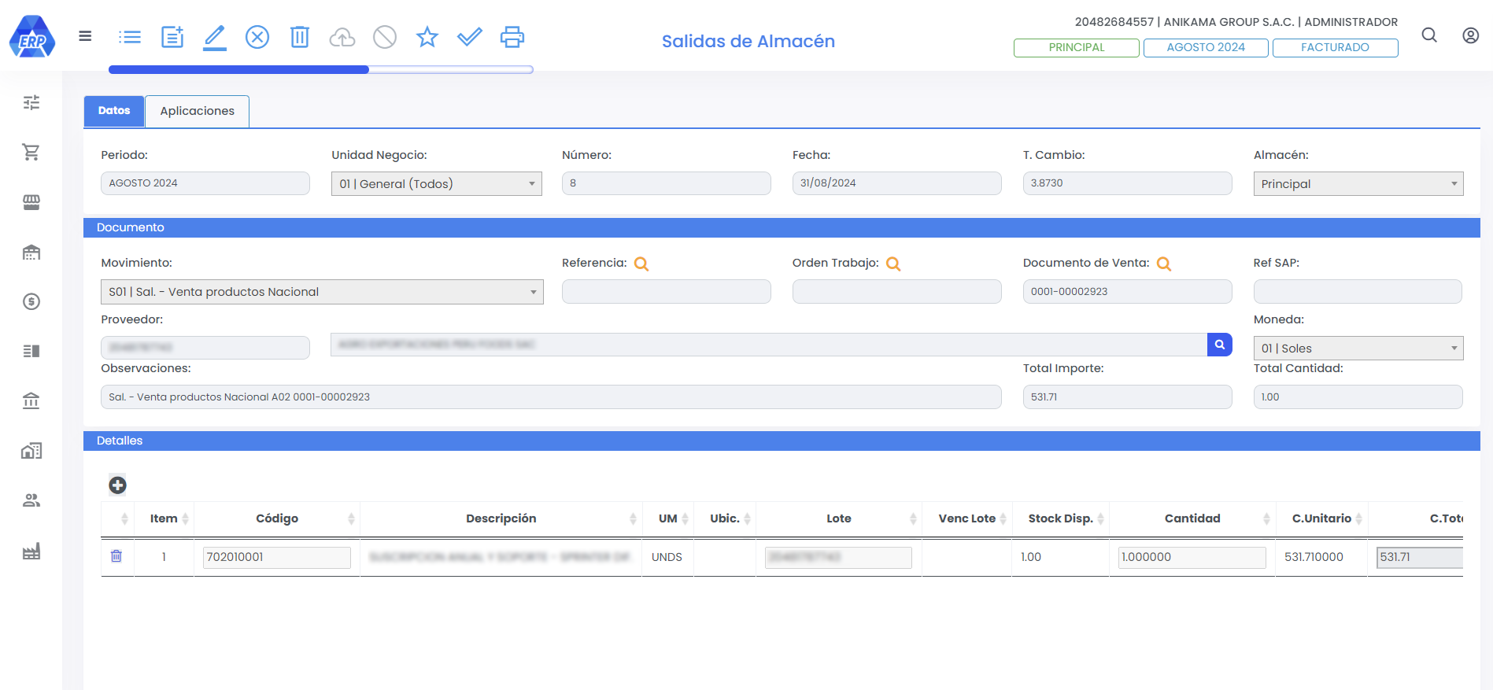The image size is (1493, 690).
Task: Search Documento de Venta with orange magnifier
Action: (x=1164, y=264)
